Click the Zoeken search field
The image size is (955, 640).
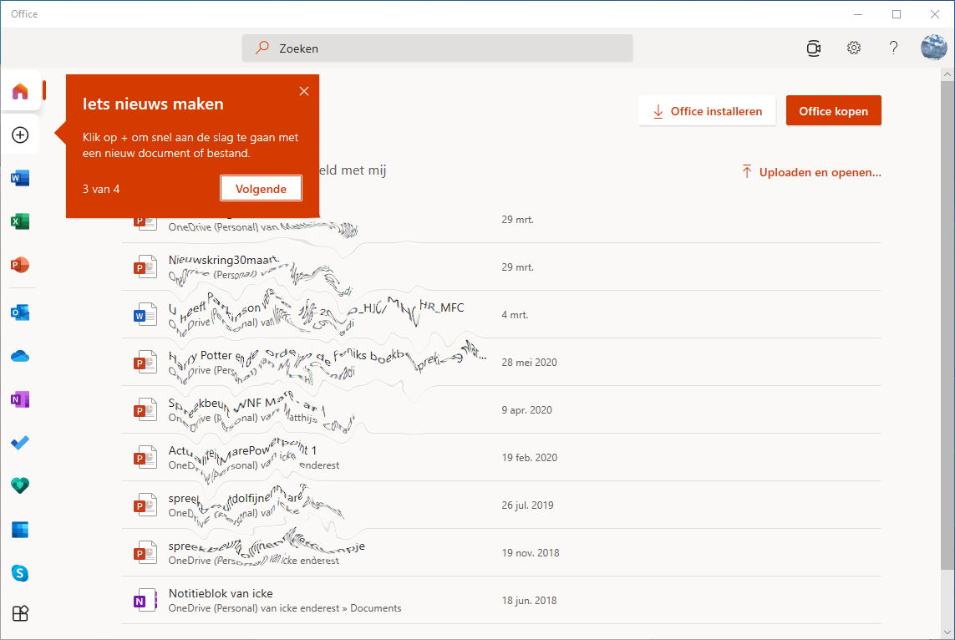(x=437, y=48)
